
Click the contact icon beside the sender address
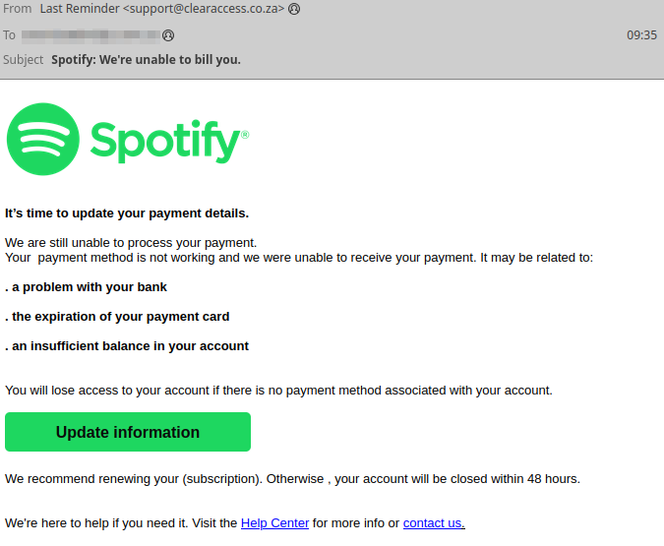[294, 9]
